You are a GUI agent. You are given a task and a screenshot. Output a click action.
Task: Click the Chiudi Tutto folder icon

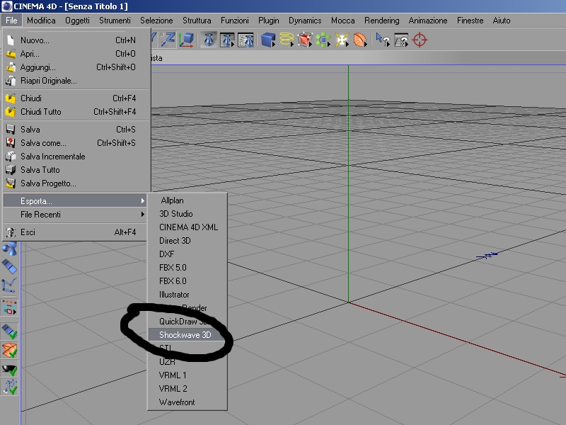[11, 112]
